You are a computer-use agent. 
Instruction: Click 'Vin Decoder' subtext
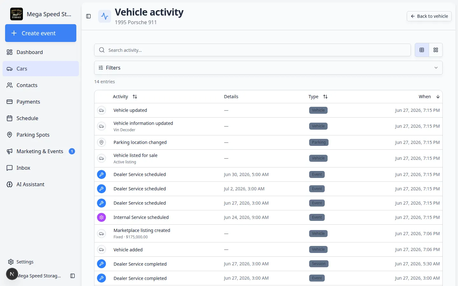point(124,130)
